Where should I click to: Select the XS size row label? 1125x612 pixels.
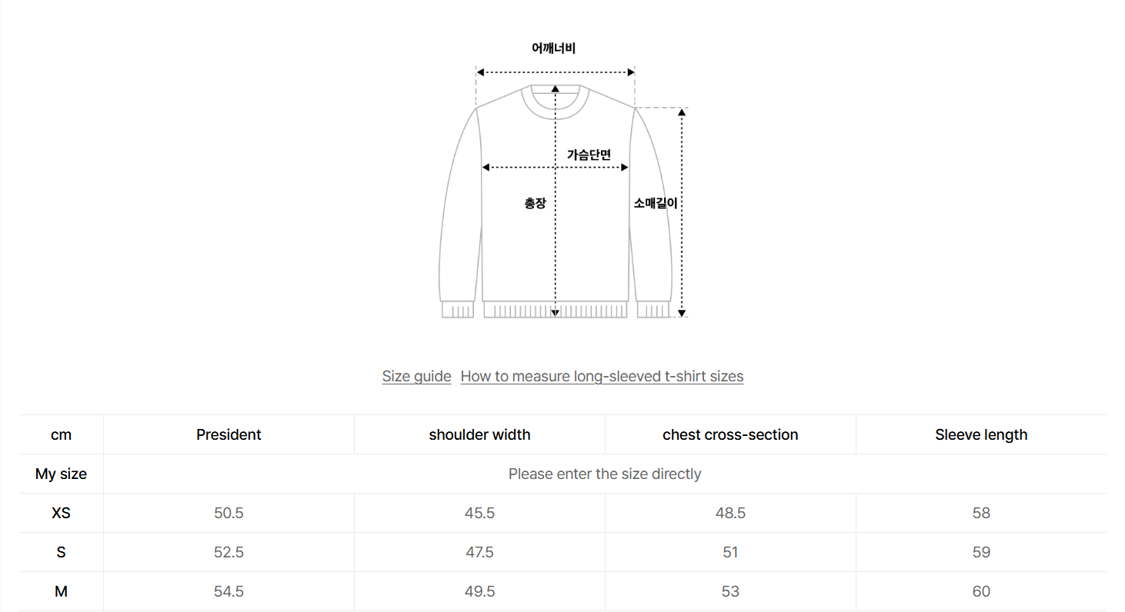pyautogui.click(x=61, y=513)
